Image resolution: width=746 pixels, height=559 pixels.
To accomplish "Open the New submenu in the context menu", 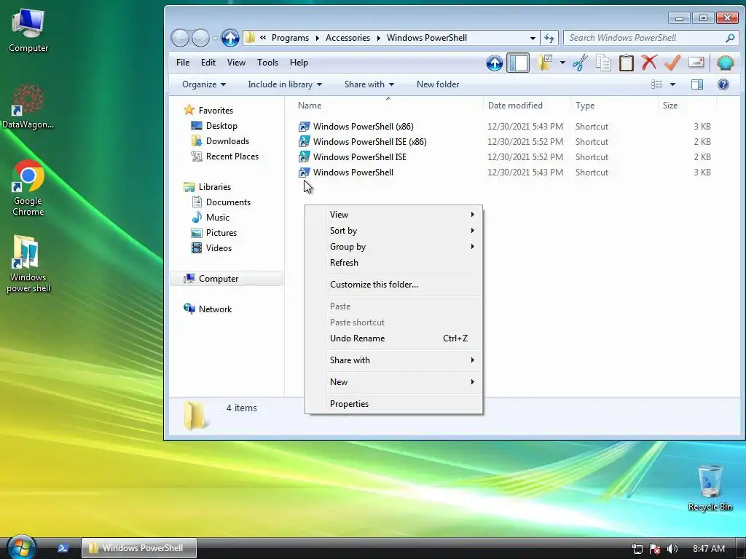I will 394,381.
